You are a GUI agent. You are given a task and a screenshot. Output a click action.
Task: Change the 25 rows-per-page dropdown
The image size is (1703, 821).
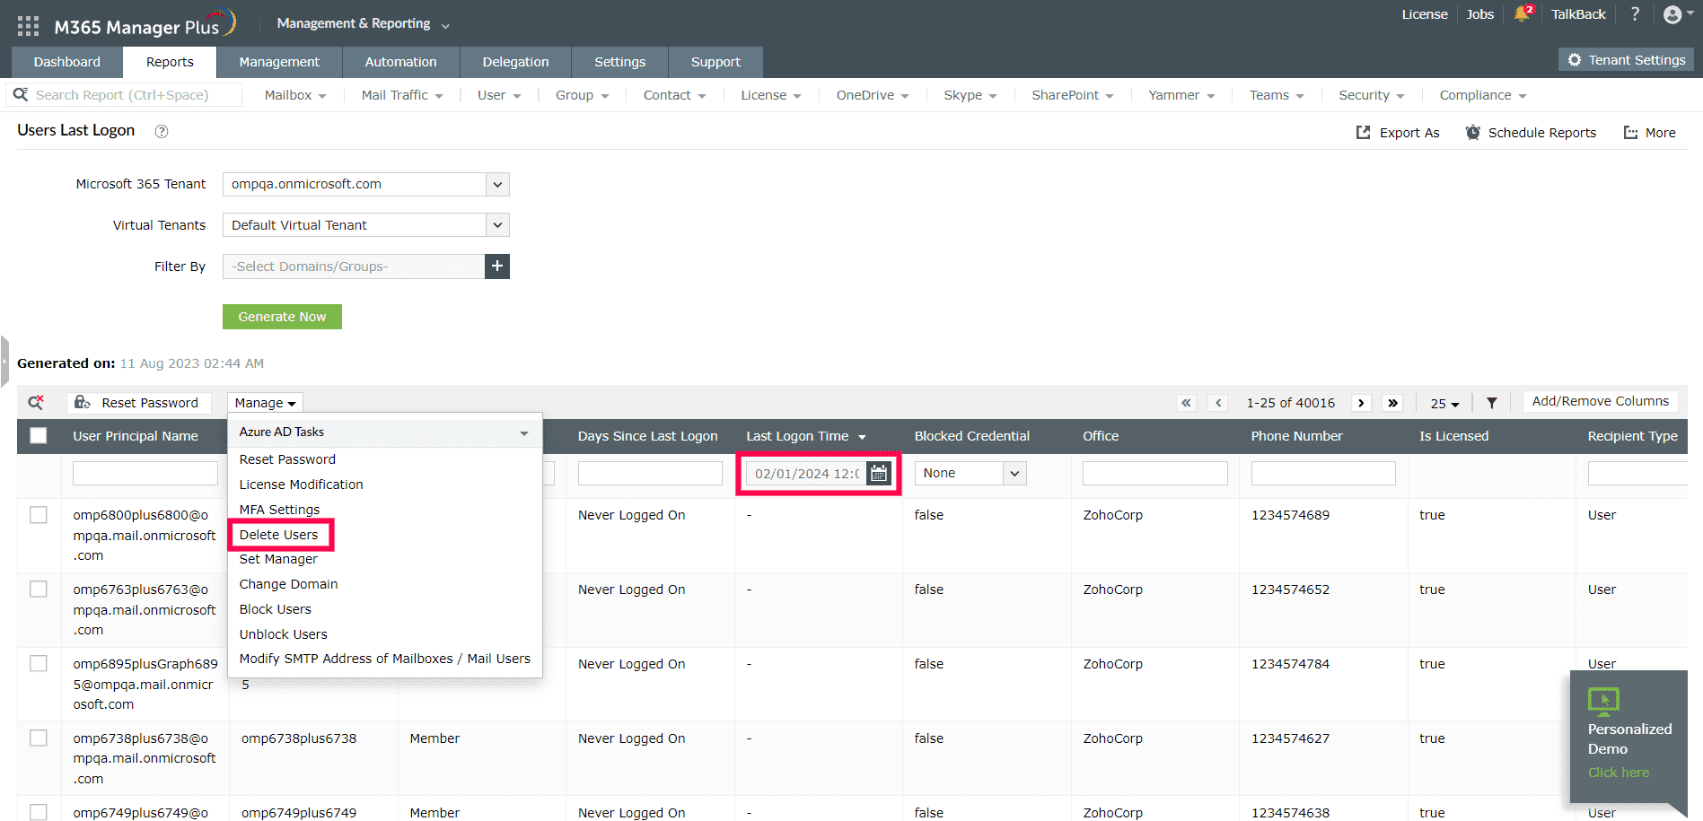tap(1445, 404)
